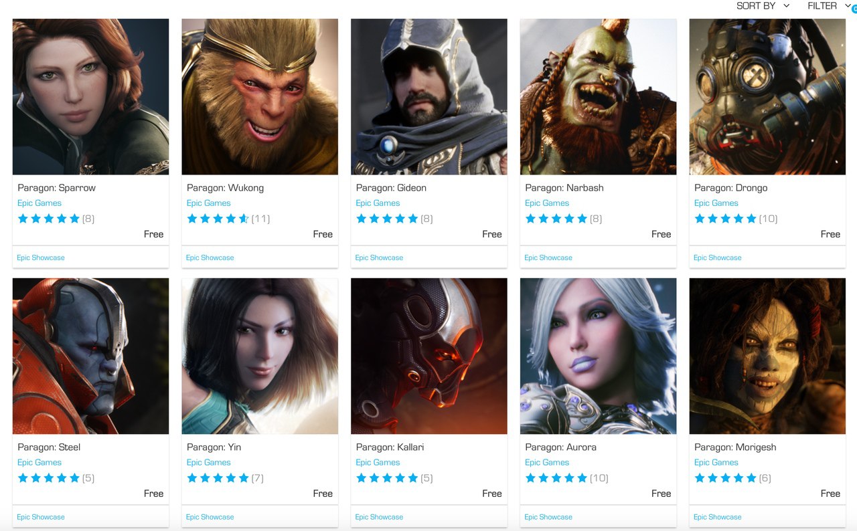
Task: Click the star rating for Paragon: Wukong
Action: pyautogui.click(x=218, y=219)
